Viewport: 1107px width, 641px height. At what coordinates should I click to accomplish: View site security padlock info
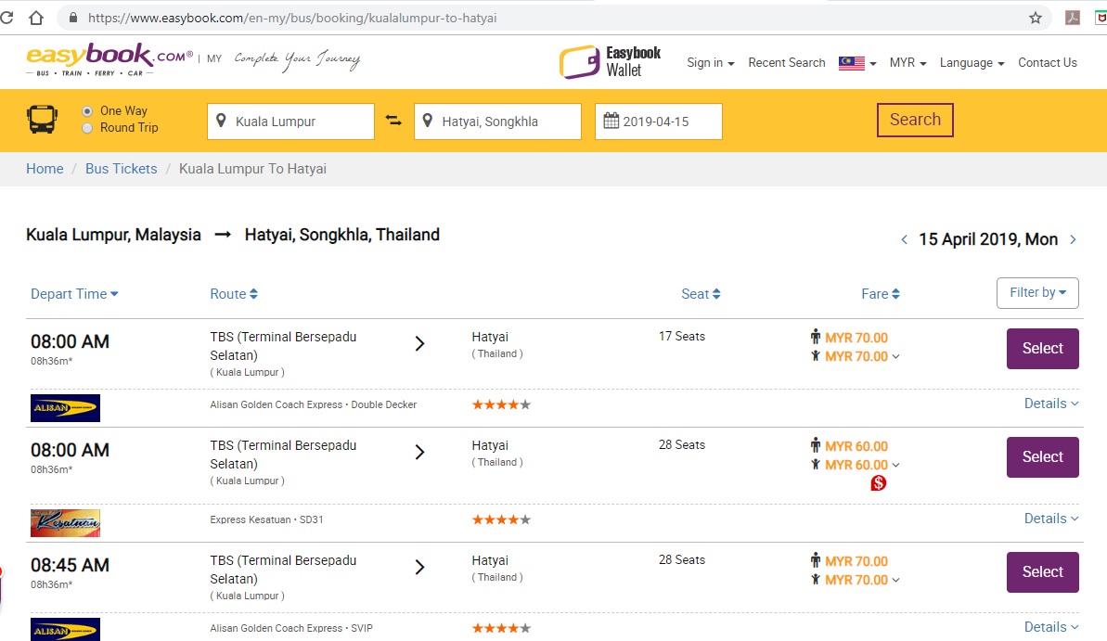(x=72, y=18)
